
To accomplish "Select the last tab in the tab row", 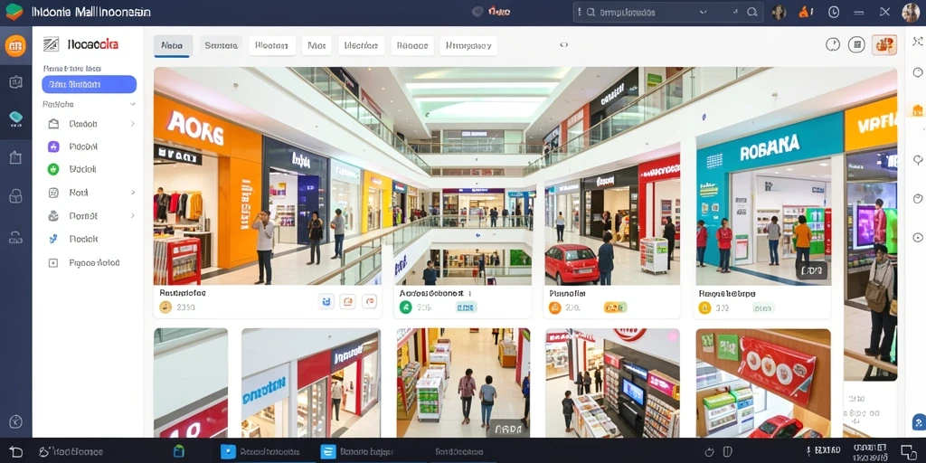I will pos(468,45).
